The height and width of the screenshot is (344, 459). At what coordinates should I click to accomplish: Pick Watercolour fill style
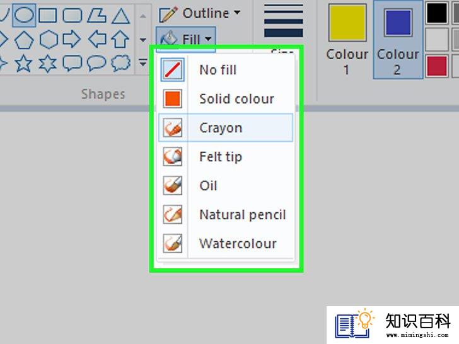pos(238,243)
